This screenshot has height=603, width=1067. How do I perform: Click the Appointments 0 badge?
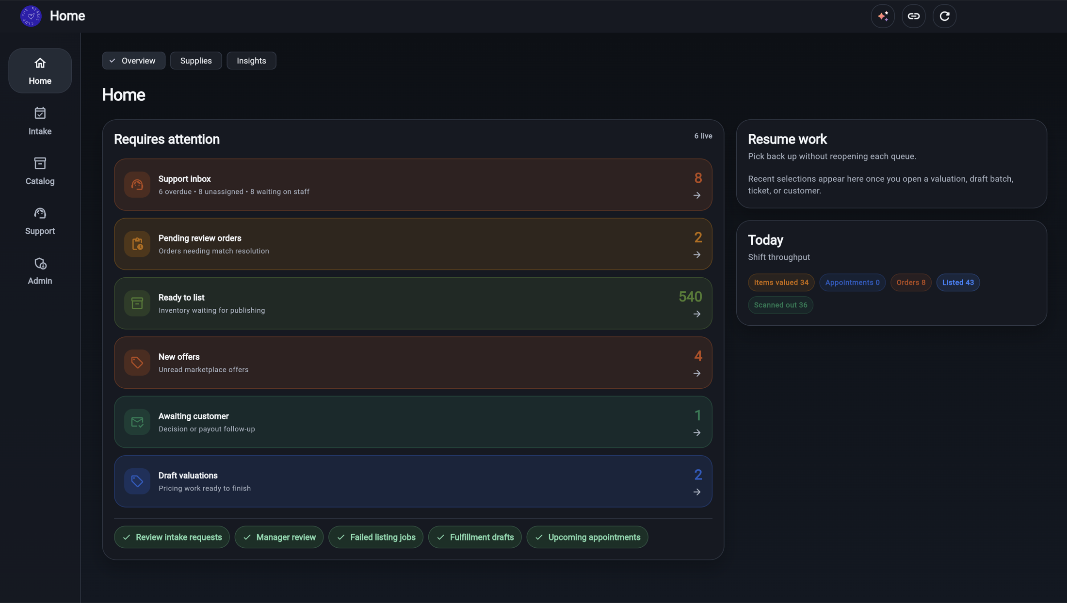(852, 283)
